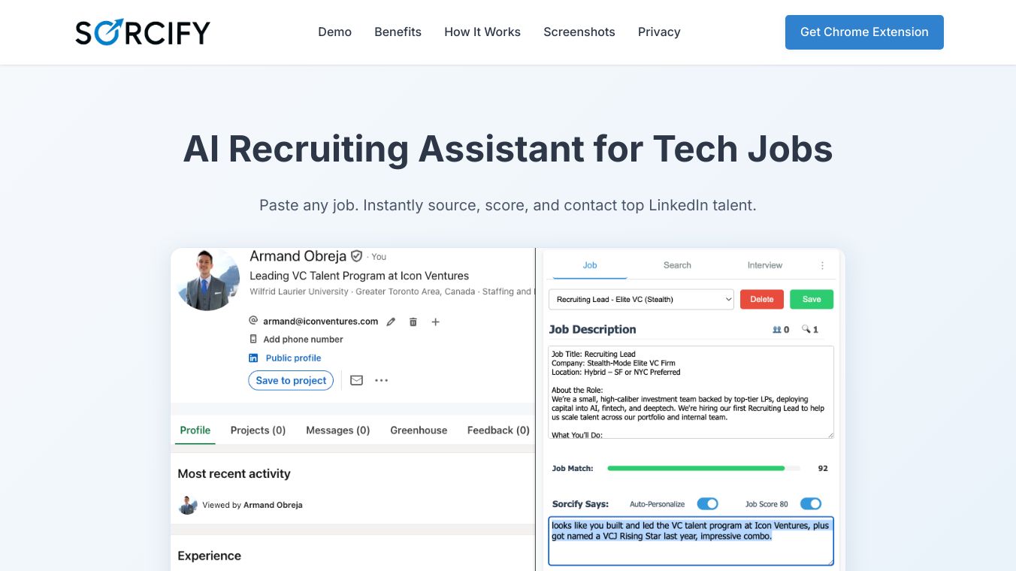Click the Sorcify logo
Image resolution: width=1016 pixels, height=571 pixels.
pos(143,32)
